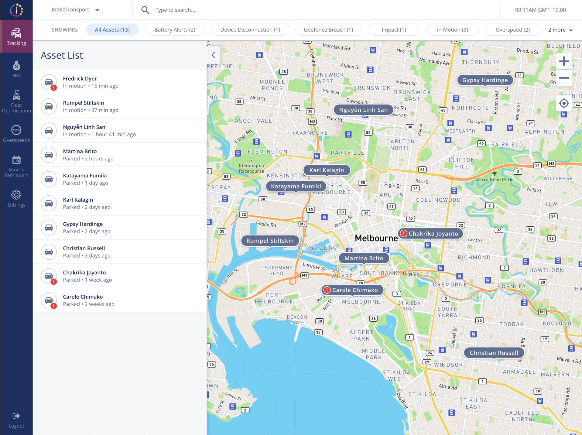582x435 pixels.
Task: Open Service Reminders from sidebar
Action: (16, 166)
